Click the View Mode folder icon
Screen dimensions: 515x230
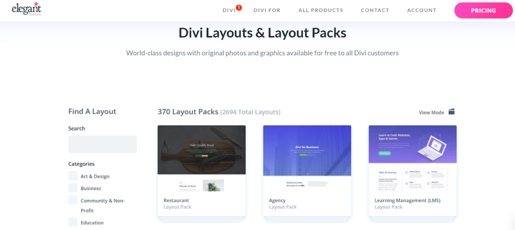click(x=452, y=112)
